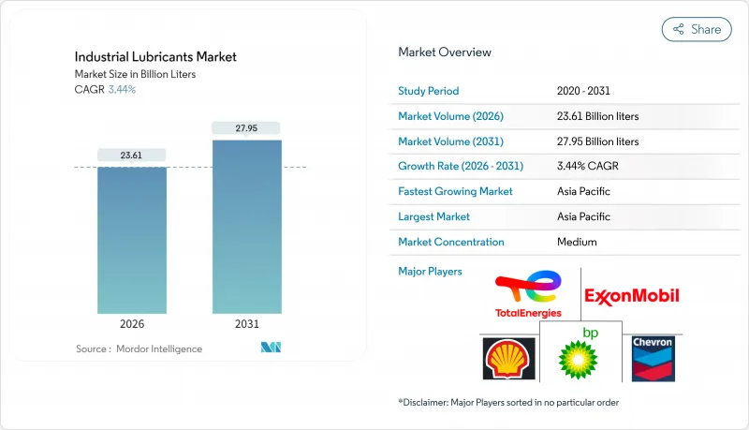Click the Chevron logo
749x430 pixels.
(652, 356)
